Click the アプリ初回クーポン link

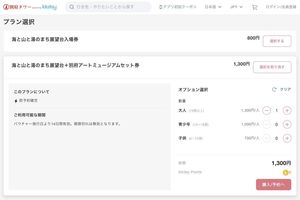click(x=178, y=7)
